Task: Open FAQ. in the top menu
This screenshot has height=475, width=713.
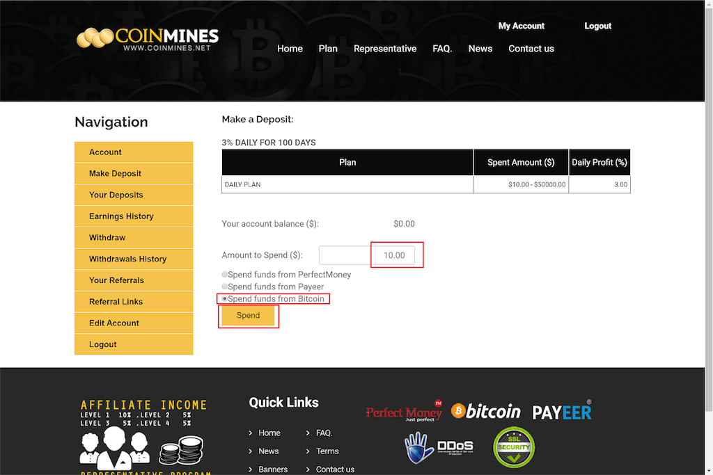Action: tap(442, 49)
